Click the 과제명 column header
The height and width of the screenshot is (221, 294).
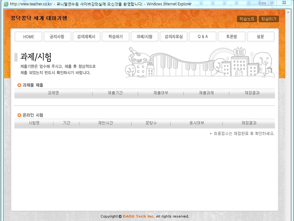point(53,93)
